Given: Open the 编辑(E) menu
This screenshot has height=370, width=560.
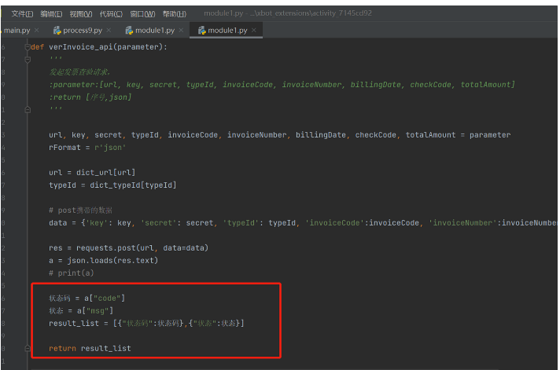Looking at the screenshot, I should pyautogui.click(x=52, y=13).
